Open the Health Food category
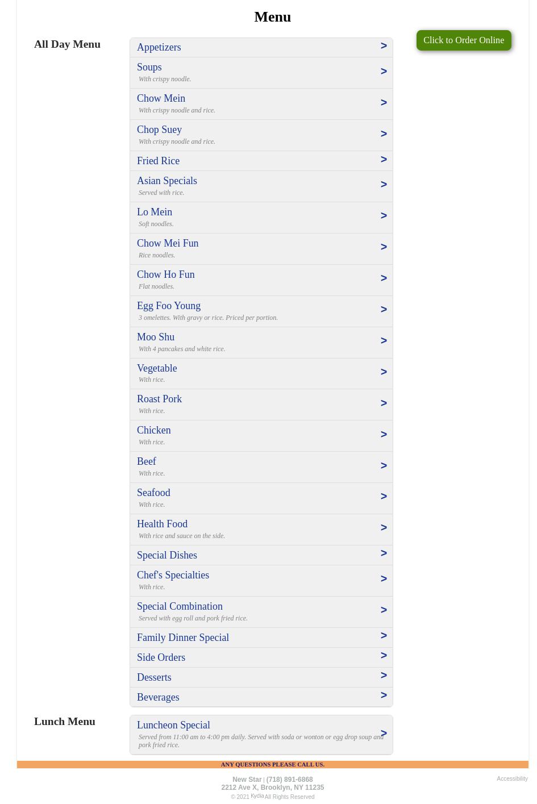This screenshot has height=804, width=537. 162,524
